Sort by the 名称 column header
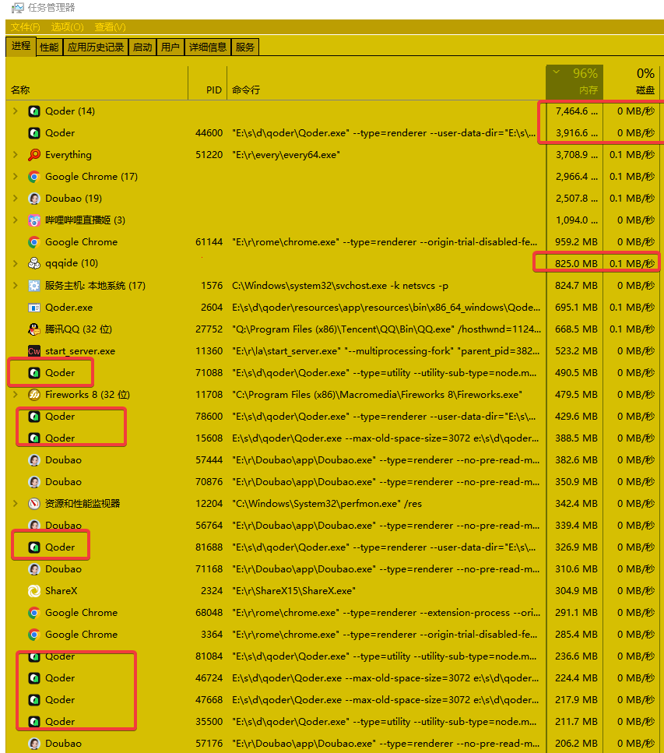This screenshot has width=664, height=753. click(x=97, y=83)
